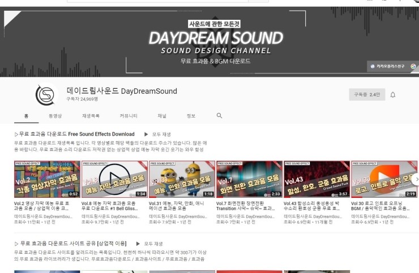Click the 구독중 2.4만 subscribe button
The height and width of the screenshot is (273, 419).
(367, 94)
